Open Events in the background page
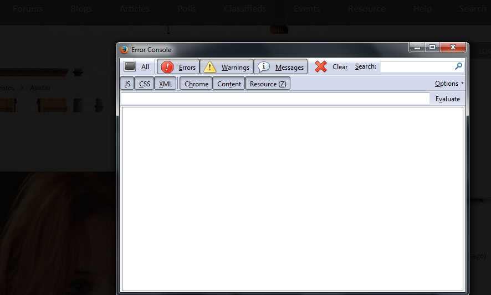Image resolution: width=491 pixels, height=295 pixels. [307, 8]
